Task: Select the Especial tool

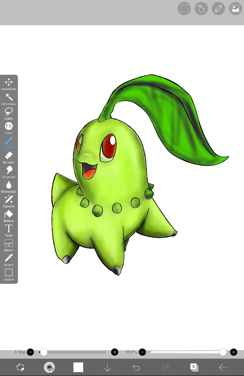Action: point(9,202)
